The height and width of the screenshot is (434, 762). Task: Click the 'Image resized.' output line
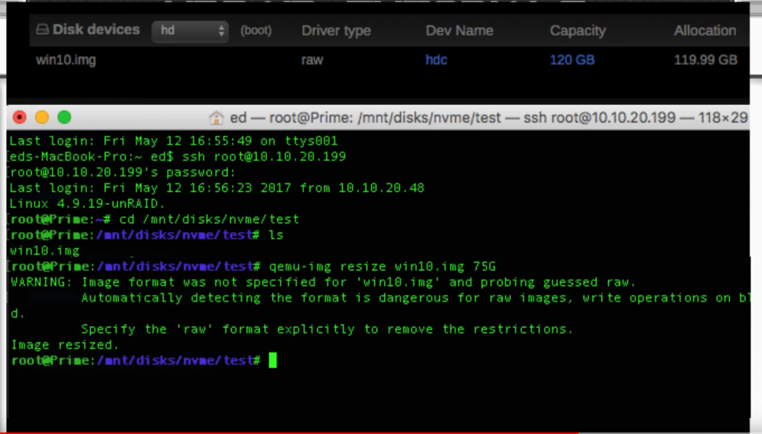(x=65, y=345)
